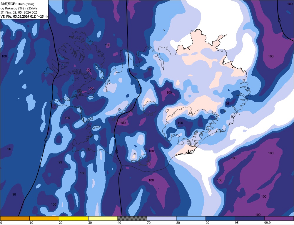Click the "96" humidity value on the map
This screenshot has width=294, height=225.
point(9,149)
